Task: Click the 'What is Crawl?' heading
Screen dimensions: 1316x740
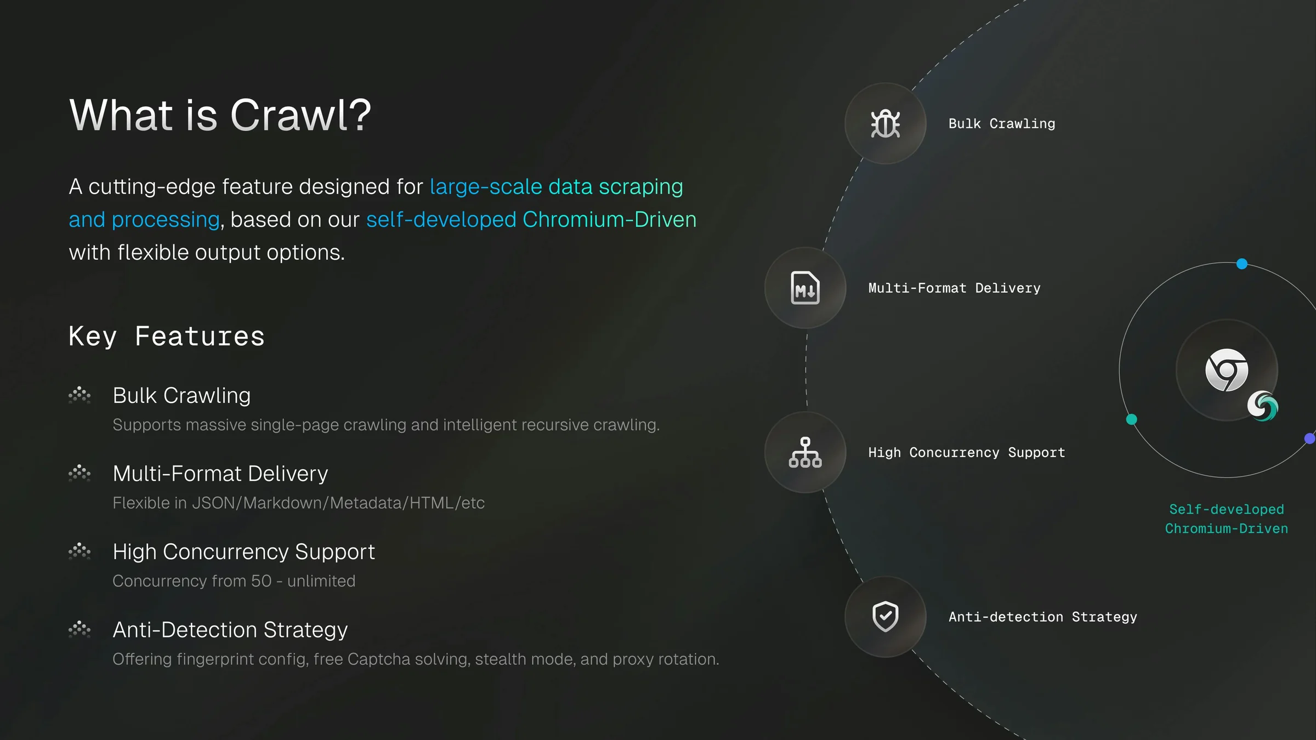Action: tap(220, 115)
